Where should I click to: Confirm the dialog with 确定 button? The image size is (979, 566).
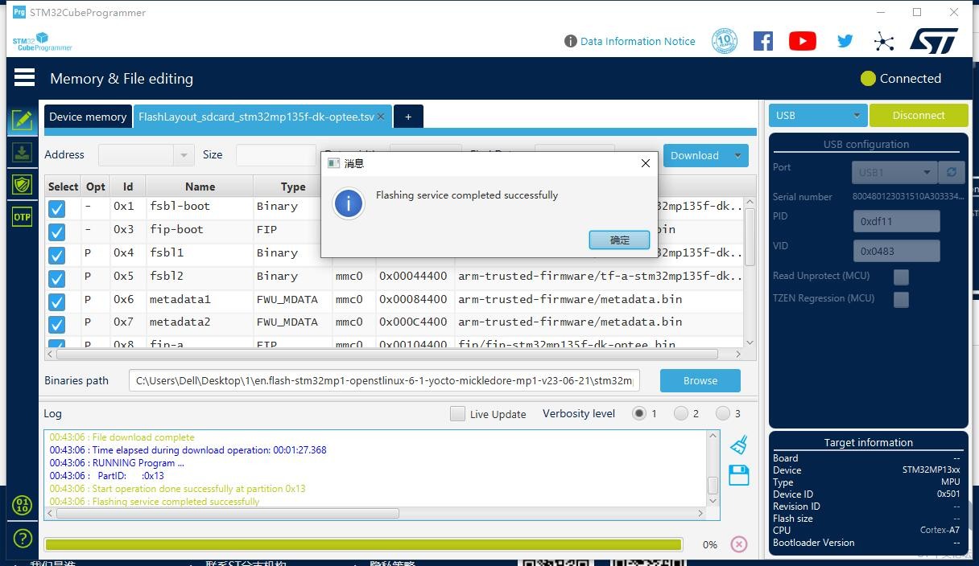pos(620,240)
